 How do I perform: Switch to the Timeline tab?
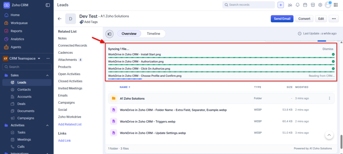click(153, 34)
